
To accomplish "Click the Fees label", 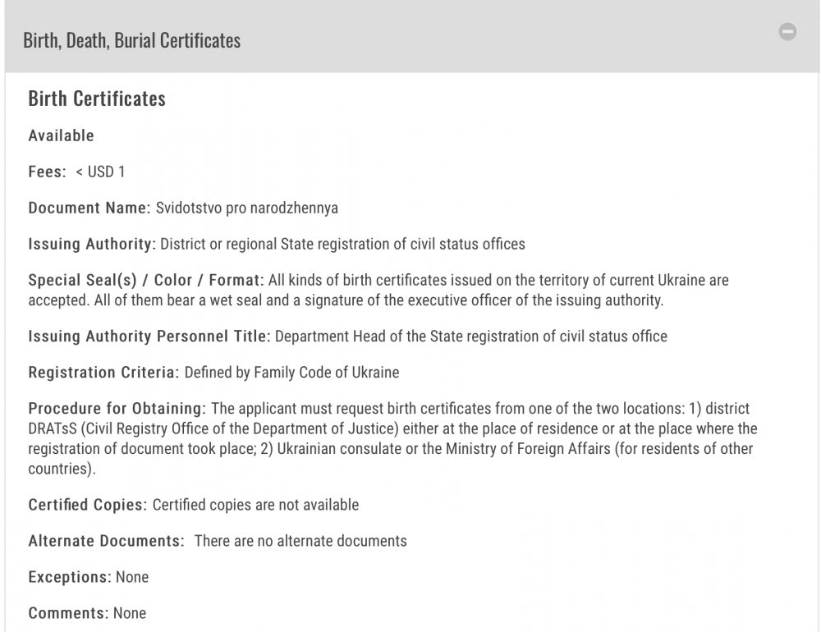I will (47, 172).
